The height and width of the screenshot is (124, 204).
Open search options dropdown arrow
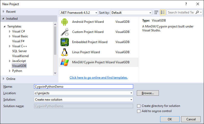[x=201, y=12]
